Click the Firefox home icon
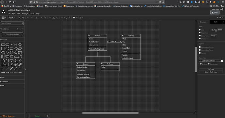 tap(13, 2)
